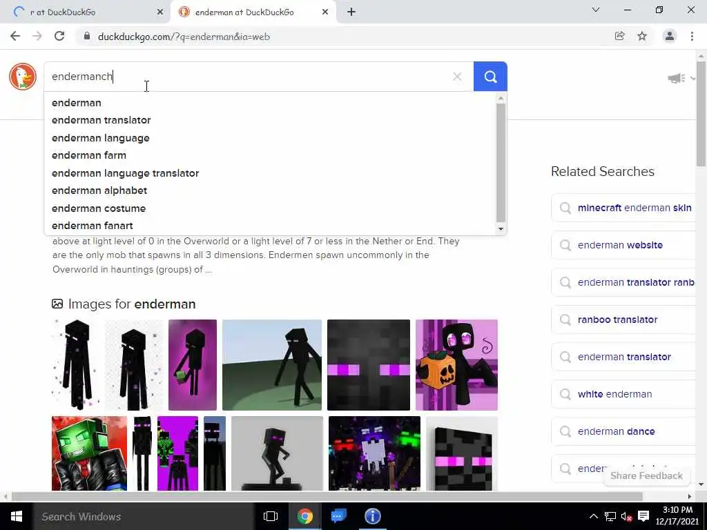Click the megaphone icon at top right

[677, 79]
